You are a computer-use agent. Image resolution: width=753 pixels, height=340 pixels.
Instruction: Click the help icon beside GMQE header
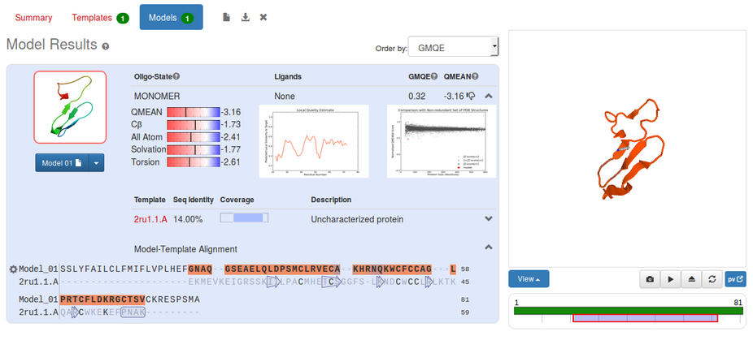tap(433, 77)
